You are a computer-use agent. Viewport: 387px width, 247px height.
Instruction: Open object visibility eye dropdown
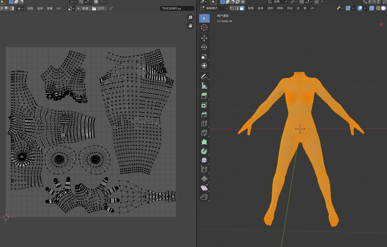point(340,8)
